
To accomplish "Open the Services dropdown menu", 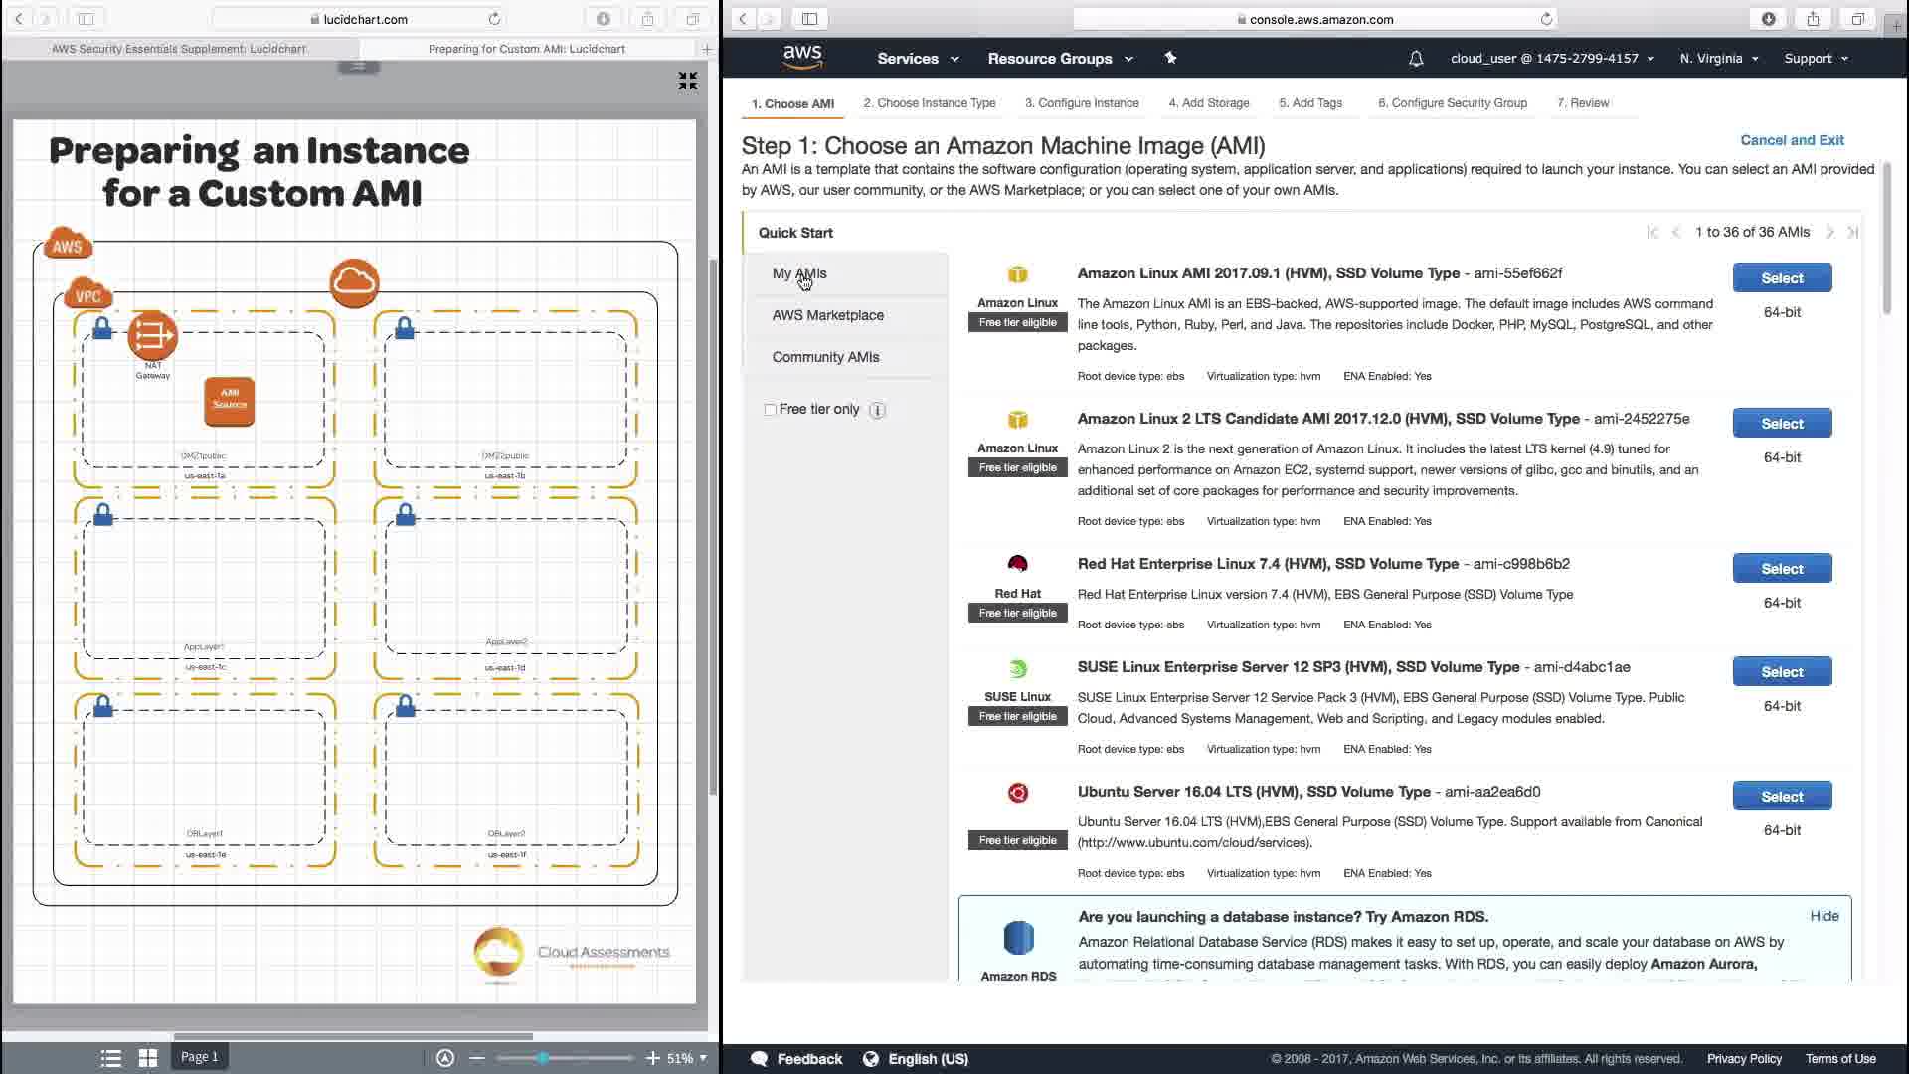I will pos(917,59).
